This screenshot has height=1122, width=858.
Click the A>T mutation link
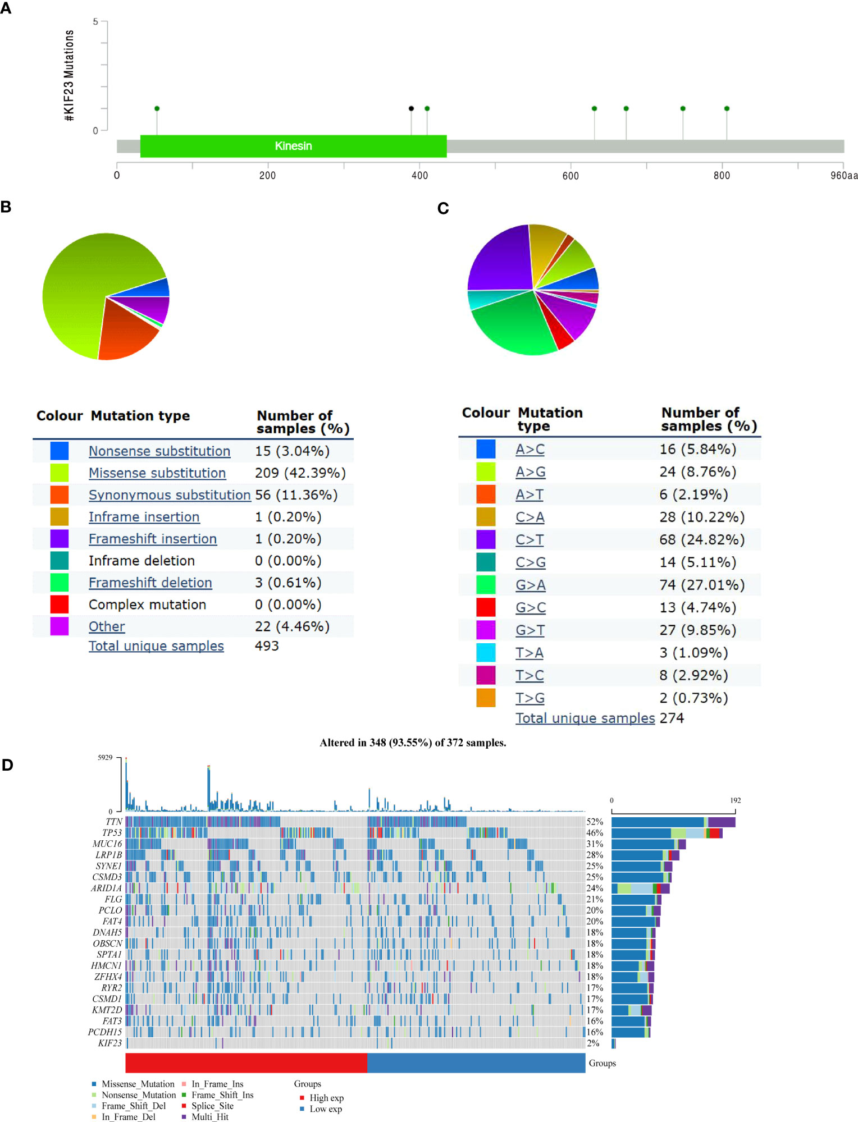point(530,494)
